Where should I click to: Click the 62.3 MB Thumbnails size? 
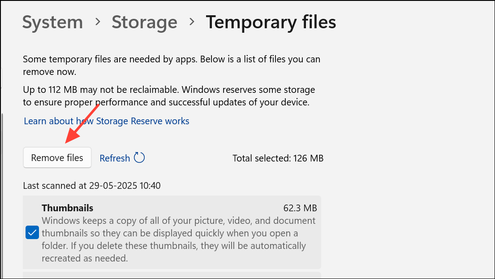coord(300,208)
